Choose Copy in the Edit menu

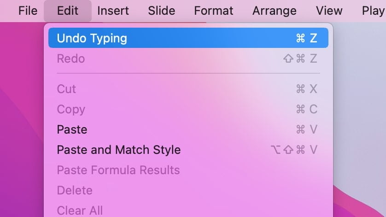[188, 109]
